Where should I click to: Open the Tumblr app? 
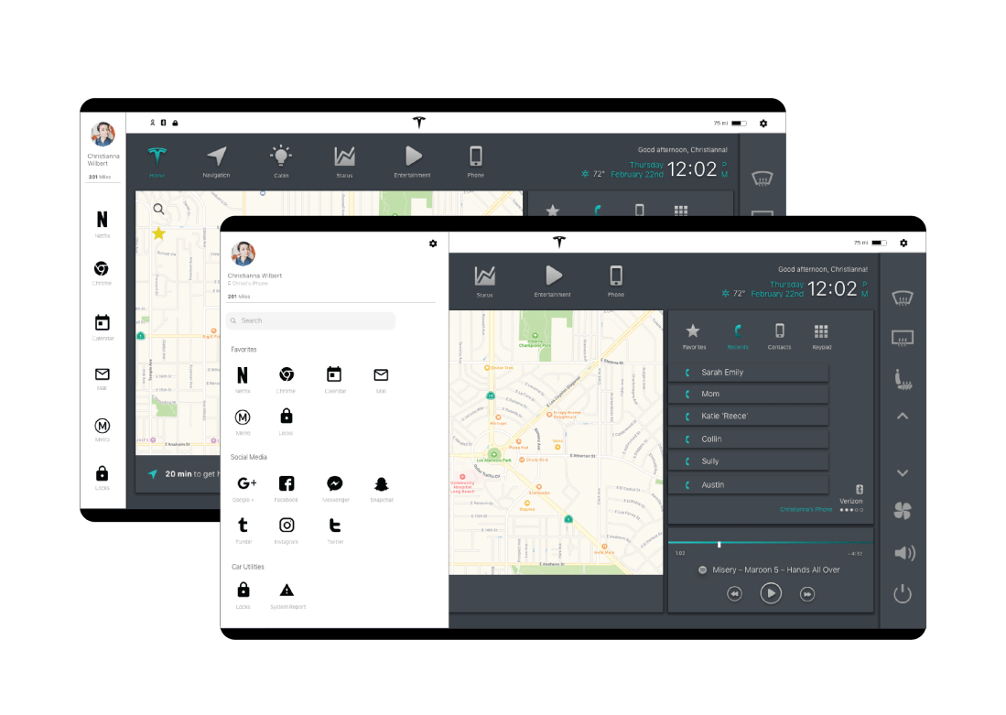point(243,525)
